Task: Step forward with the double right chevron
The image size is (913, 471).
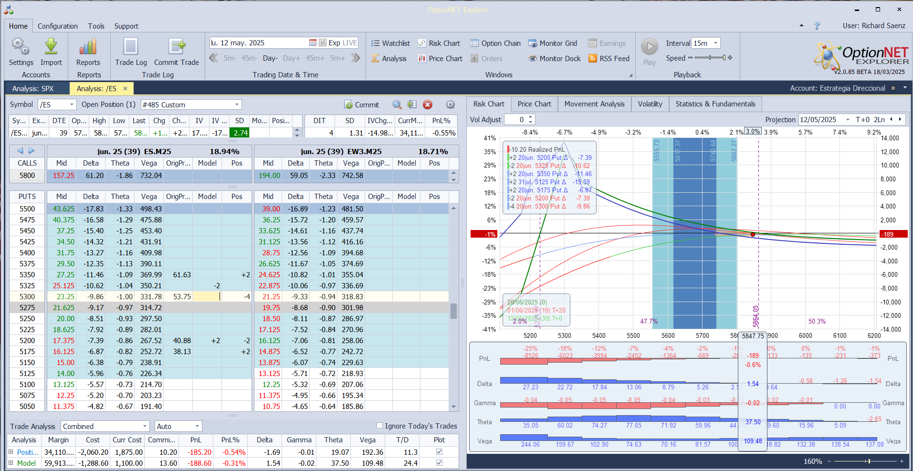Action: click(355, 58)
